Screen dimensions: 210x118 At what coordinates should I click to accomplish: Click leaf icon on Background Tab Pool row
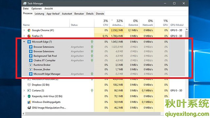coord(92,56)
